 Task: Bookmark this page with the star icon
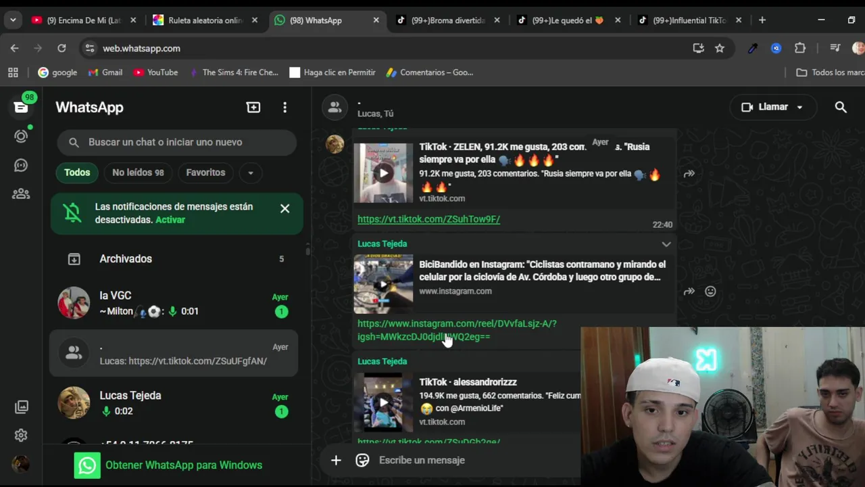coord(720,48)
